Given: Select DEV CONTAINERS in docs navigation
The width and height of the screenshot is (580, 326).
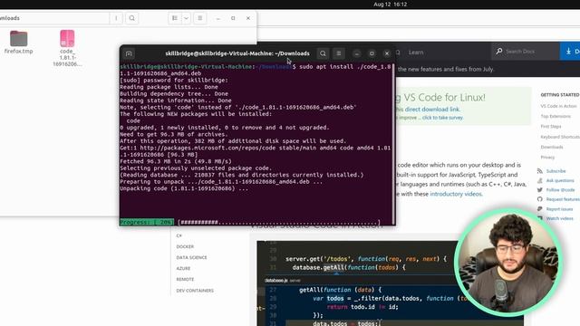Looking at the screenshot, I should coord(195,291).
